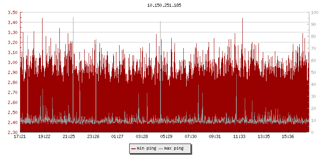Viewport: 321px width, 160px height.
Task: Pick the 03:28 time axis label
Action: (x=142, y=137)
